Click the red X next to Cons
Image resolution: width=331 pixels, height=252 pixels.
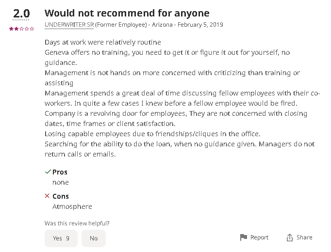click(x=47, y=196)
